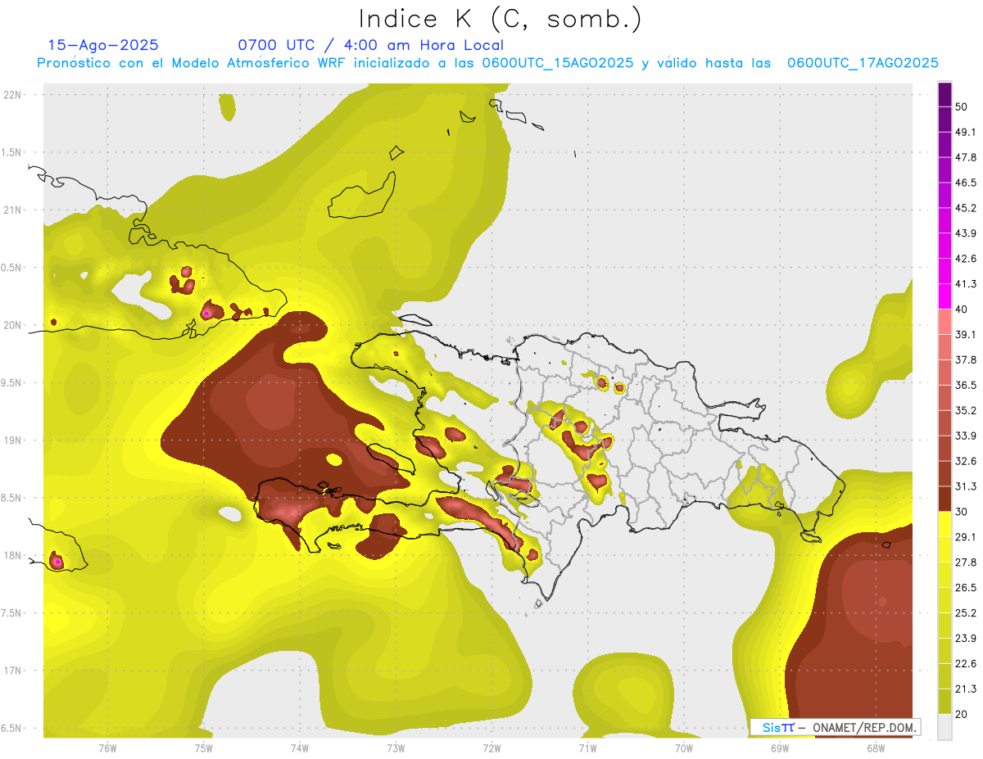Pick the dark purple swatch between 49.1 and 50
Viewport: 983px width, 759px height.
pos(944,119)
